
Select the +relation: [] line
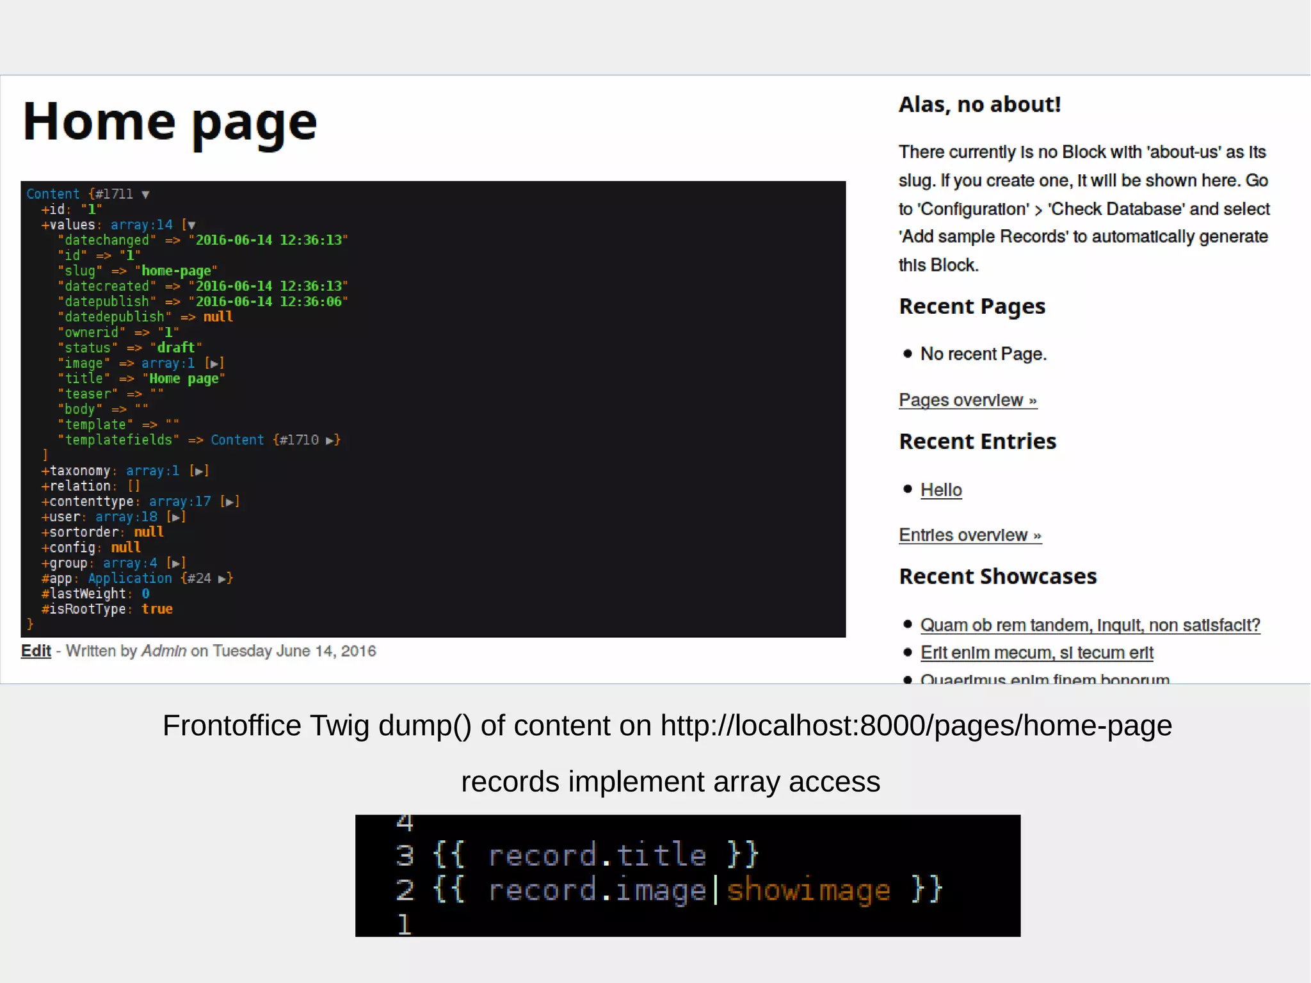tap(90, 486)
